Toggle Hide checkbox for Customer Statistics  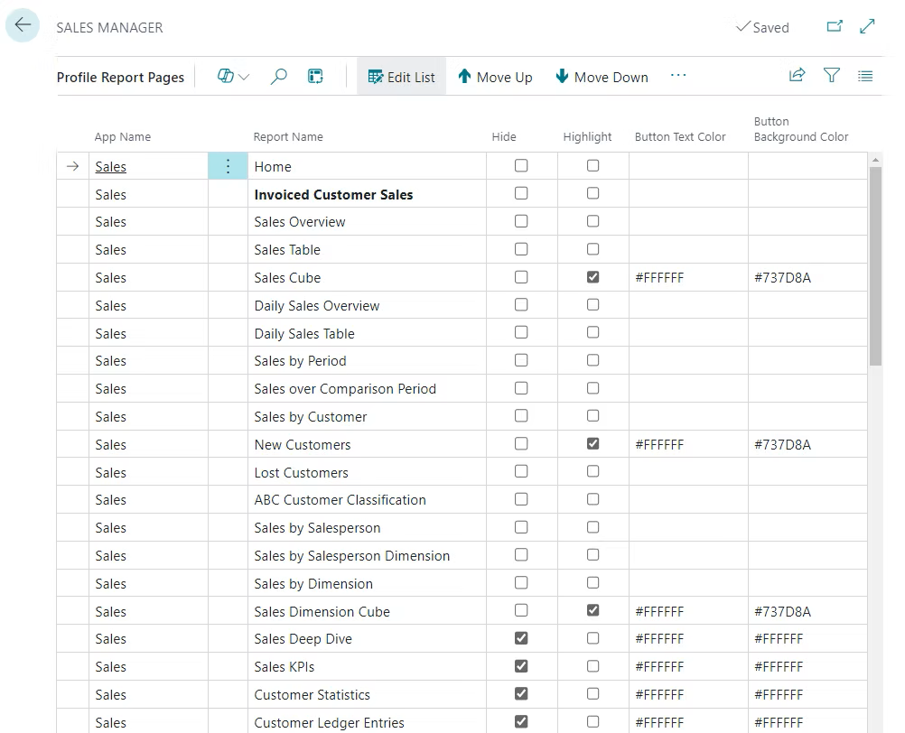521,694
